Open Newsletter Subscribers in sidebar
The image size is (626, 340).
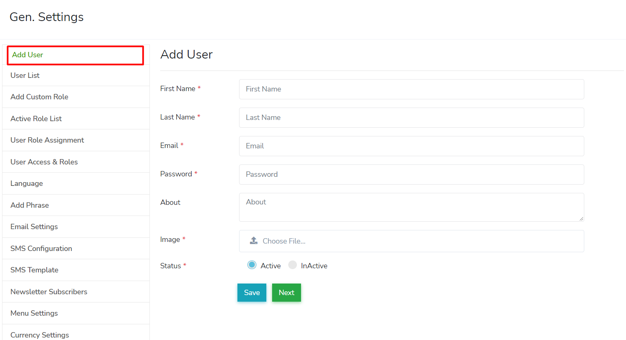[x=49, y=292]
